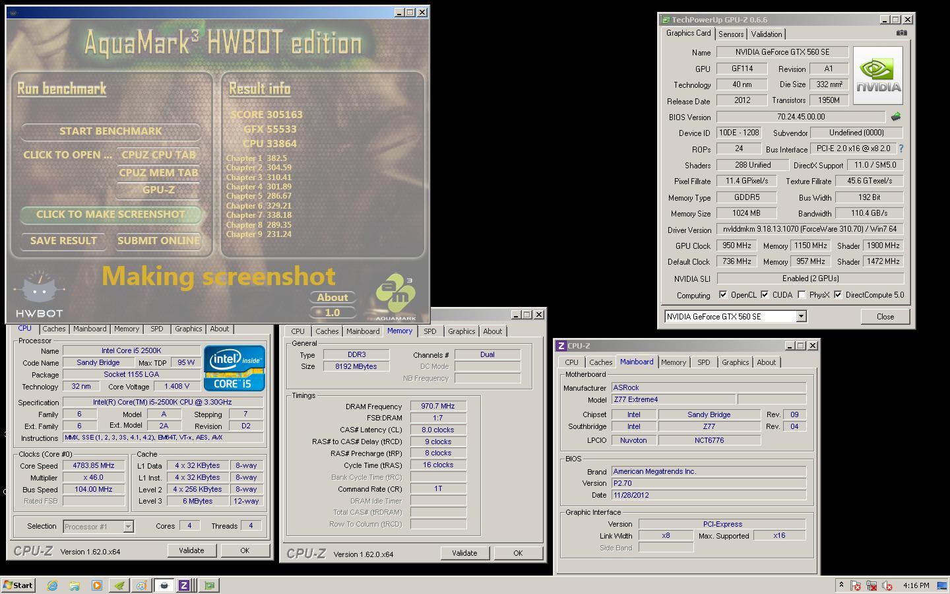
Task: Switch to the GPU-Z taskbar button
Action: [x=210, y=585]
